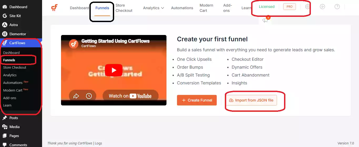Click the Insights feature text
This screenshot has width=359, height=147.
click(239, 83)
